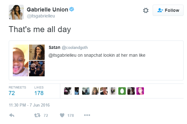Click the reply arrow icon

tap(12, 115)
